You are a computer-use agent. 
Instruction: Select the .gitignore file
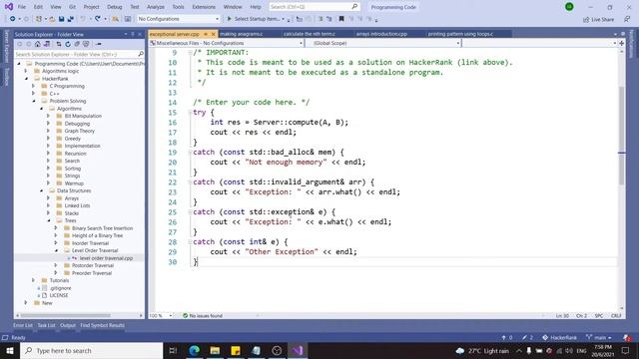pyautogui.click(x=60, y=288)
